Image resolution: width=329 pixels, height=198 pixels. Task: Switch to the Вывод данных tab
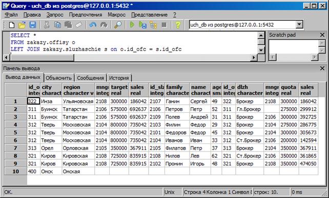[x=23, y=77]
